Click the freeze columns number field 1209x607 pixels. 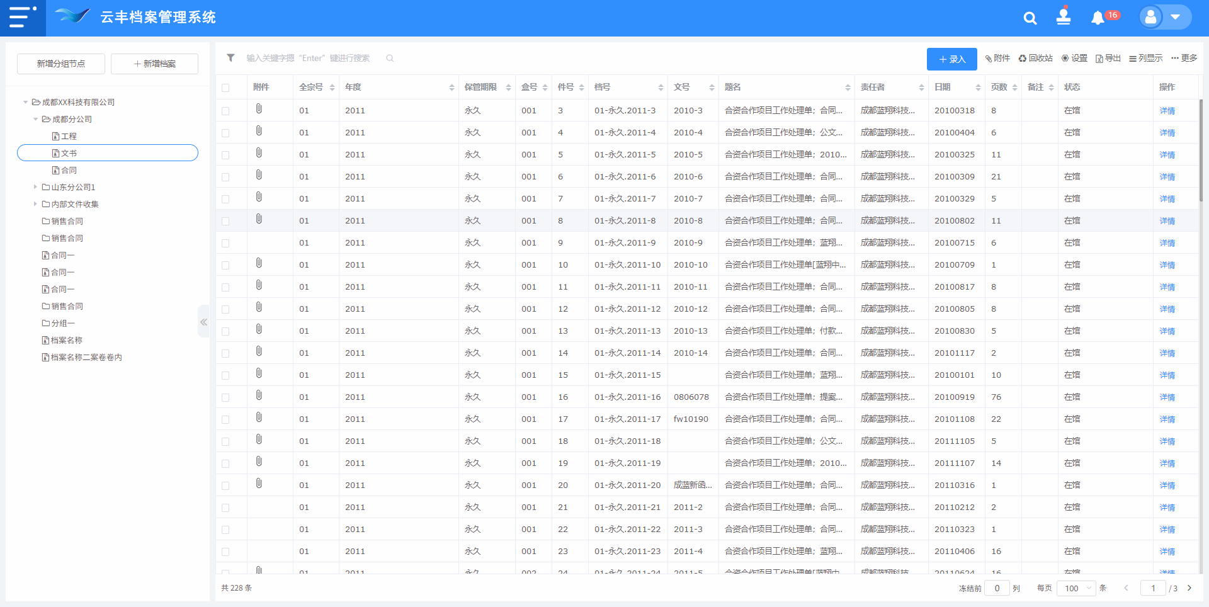pos(997,588)
